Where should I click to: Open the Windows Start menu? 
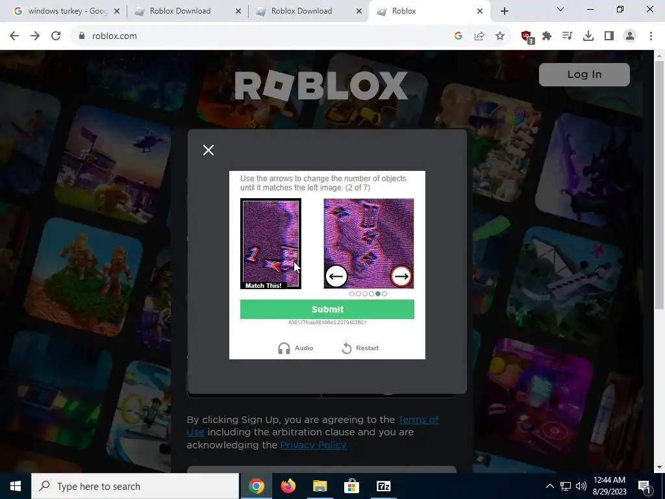click(x=16, y=486)
